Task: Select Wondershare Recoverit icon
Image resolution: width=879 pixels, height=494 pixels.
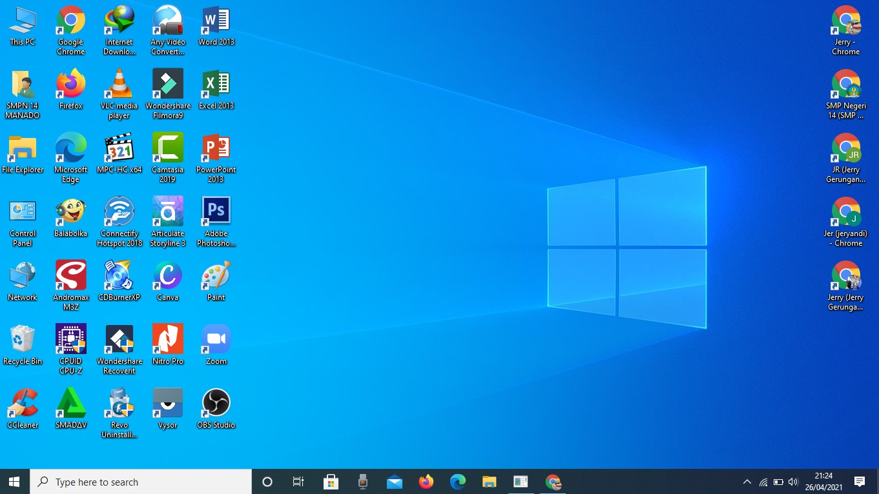Action: click(119, 350)
